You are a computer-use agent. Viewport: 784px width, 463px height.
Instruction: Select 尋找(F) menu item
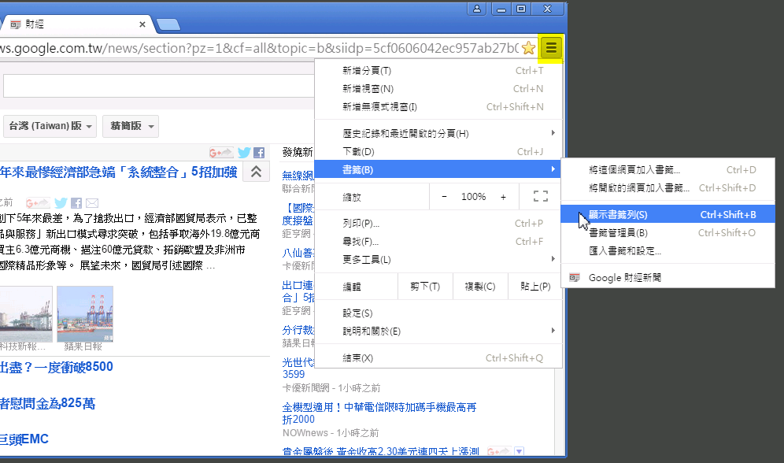click(x=438, y=241)
